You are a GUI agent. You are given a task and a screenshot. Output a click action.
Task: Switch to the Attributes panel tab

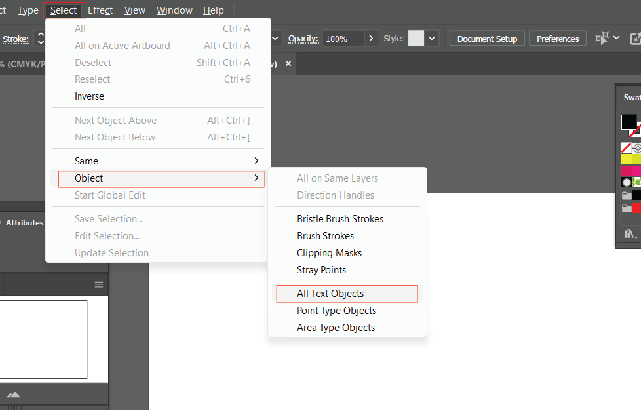(23, 222)
